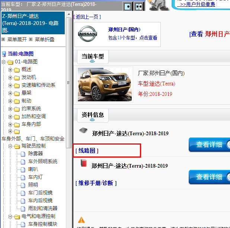Click the panel collapse double-arrow button
This screenshot has height=228, width=230.
139,7
